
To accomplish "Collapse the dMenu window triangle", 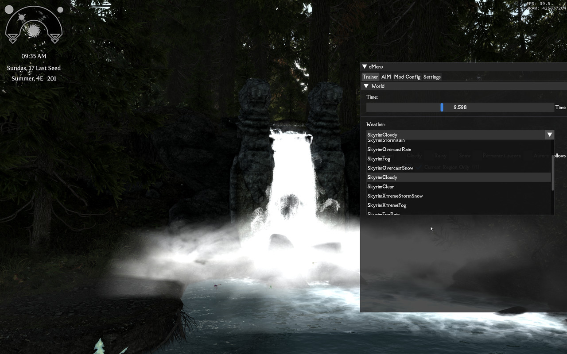I will point(365,67).
